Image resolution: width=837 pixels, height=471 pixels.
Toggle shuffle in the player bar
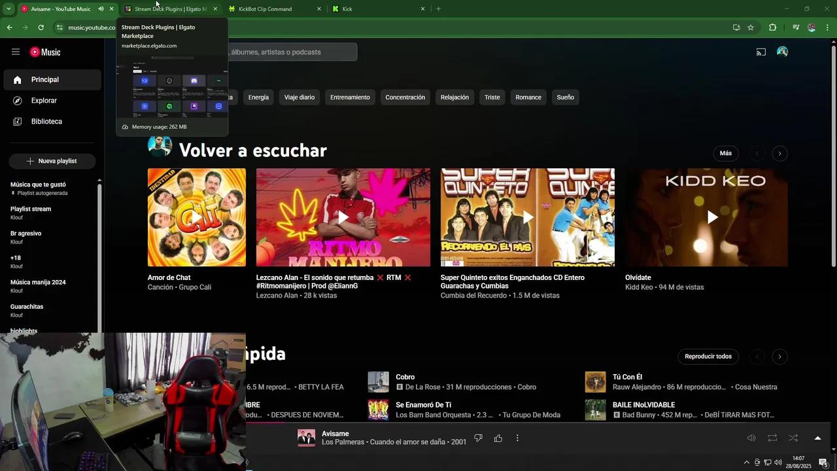(x=793, y=438)
